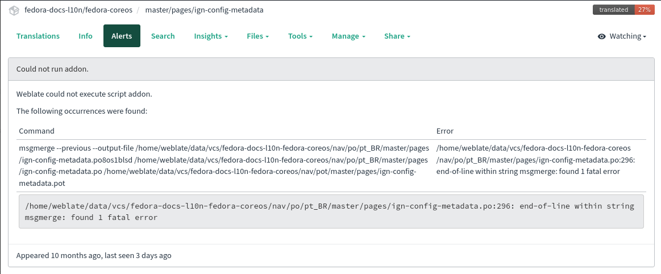
Task: Click the eye icon next to Watching
Action: [601, 36]
